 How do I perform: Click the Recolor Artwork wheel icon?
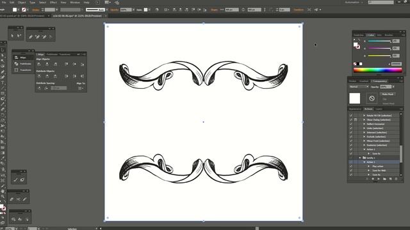157,10
